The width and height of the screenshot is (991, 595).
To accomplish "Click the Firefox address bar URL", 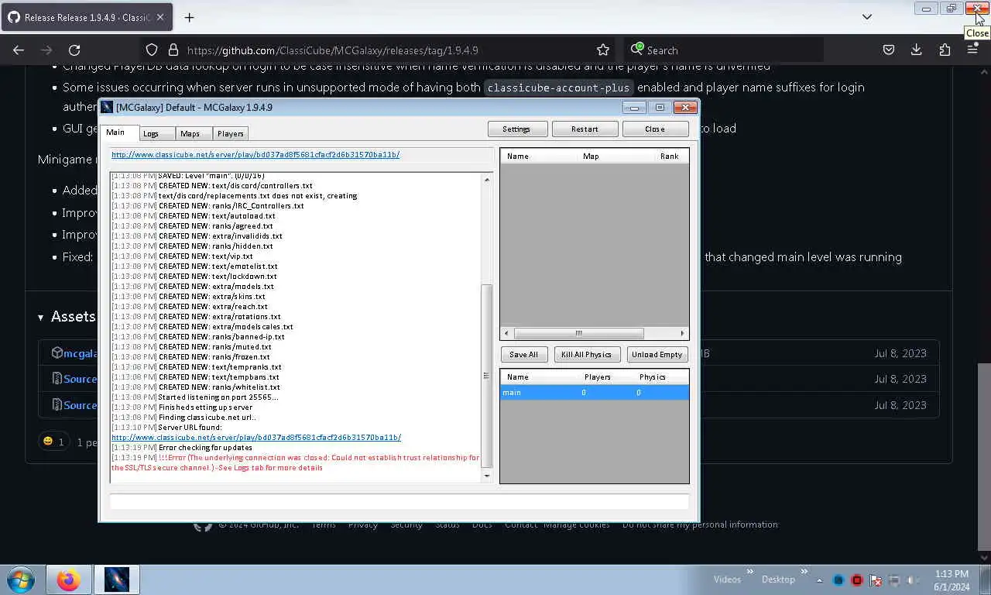I will (333, 50).
